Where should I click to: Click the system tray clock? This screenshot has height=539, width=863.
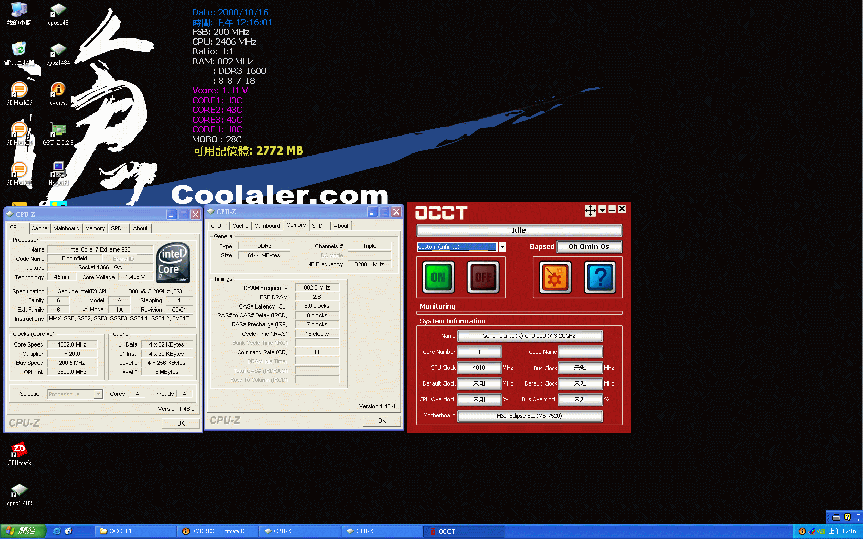click(842, 531)
